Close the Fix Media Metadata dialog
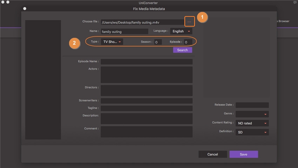This screenshot has width=298, height=168. click(x=25, y=8)
